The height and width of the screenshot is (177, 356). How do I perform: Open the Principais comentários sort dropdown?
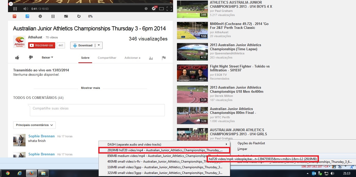pos(34,125)
